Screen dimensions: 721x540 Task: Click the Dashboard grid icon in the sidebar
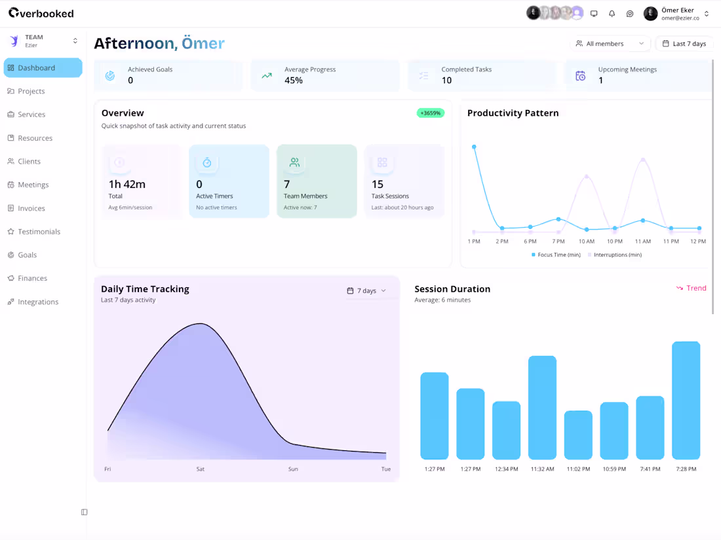[x=10, y=67]
